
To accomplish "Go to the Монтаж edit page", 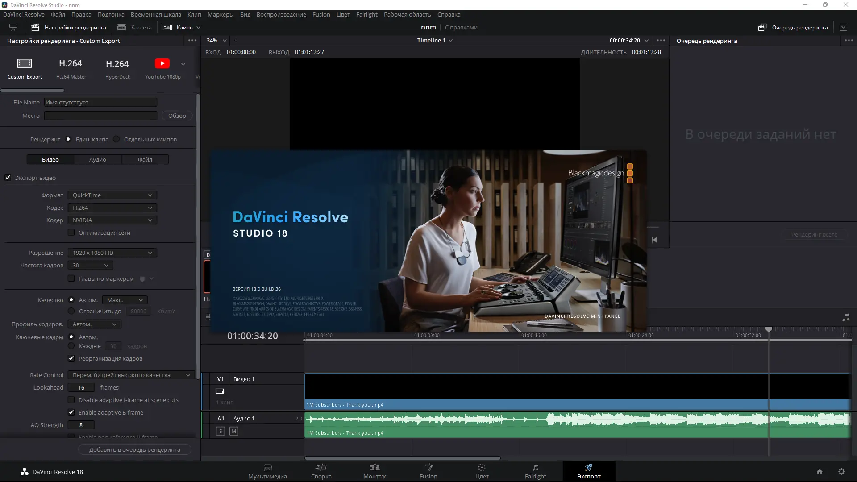I will click(374, 471).
